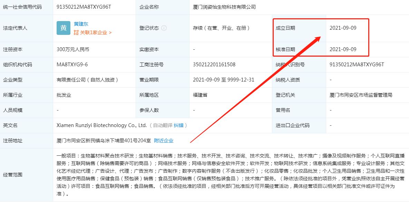The width and height of the screenshot is (409, 202).
Task: Click the 经营范围 business scope paragraph
Action: (231, 175)
